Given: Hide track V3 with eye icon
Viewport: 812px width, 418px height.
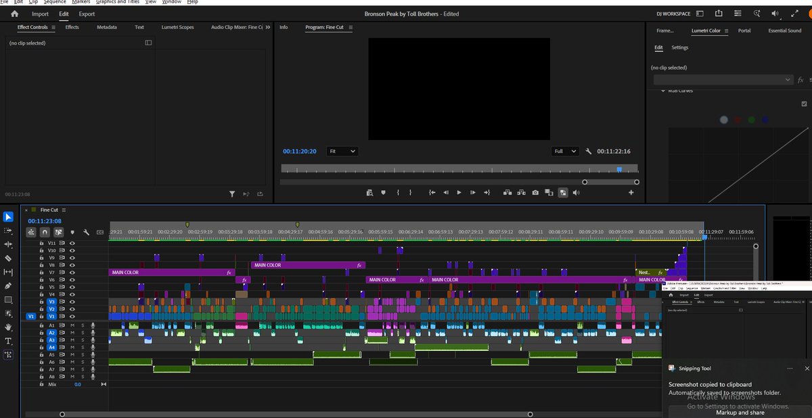Looking at the screenshot, I should point(72,302).
